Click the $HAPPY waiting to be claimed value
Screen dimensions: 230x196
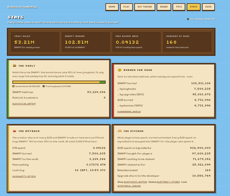coord(202,159)
